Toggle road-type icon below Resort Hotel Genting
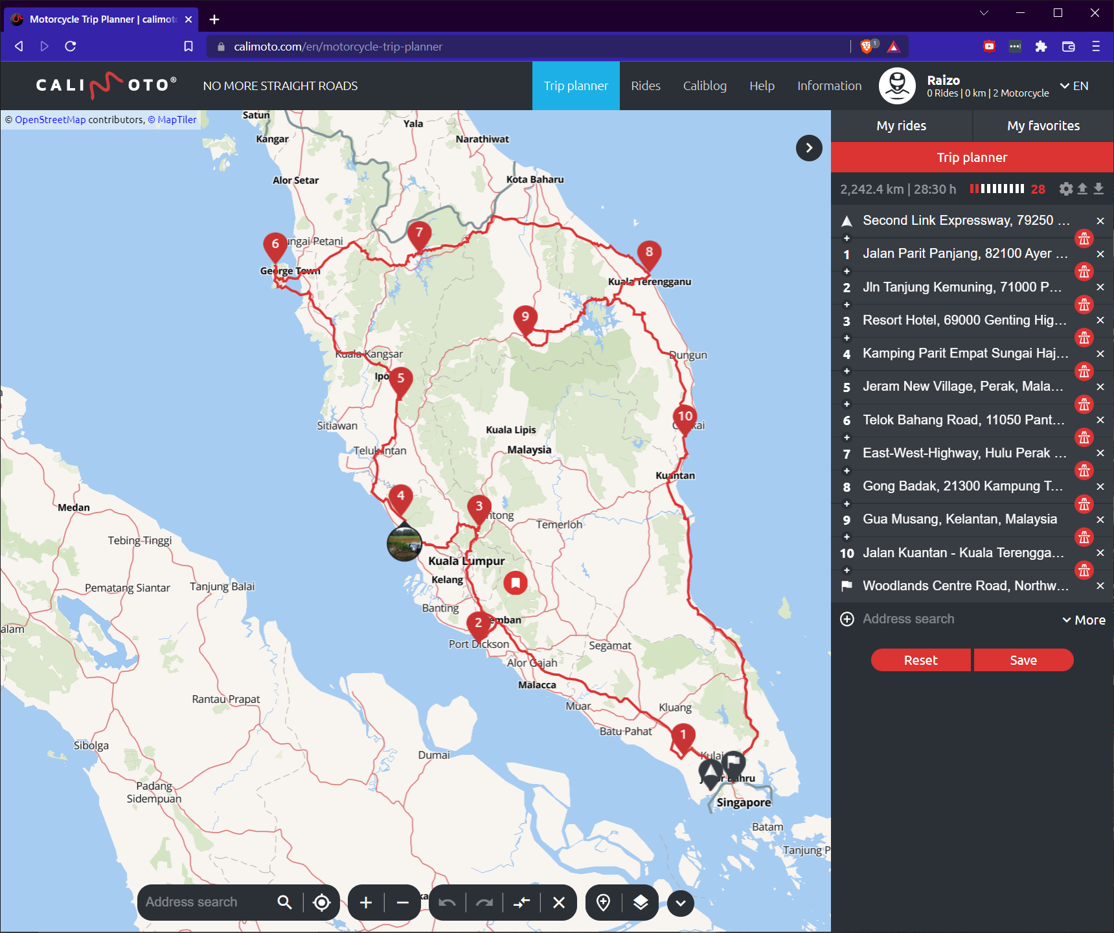Screen dimensions: 1114x933 pos(1084,337)
